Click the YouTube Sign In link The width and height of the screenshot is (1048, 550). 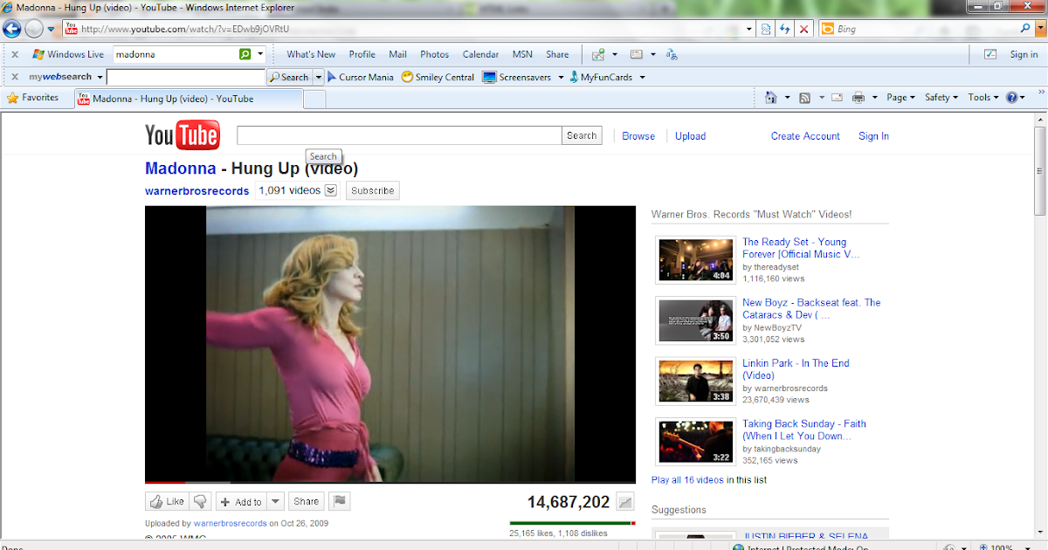click(873, 136)
